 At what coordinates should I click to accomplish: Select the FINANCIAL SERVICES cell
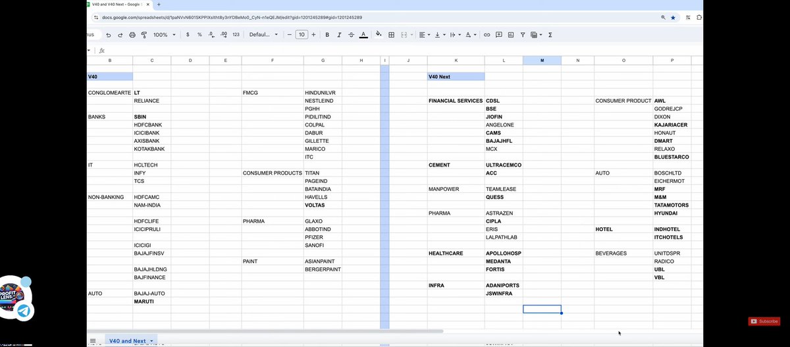pos(456,101)
